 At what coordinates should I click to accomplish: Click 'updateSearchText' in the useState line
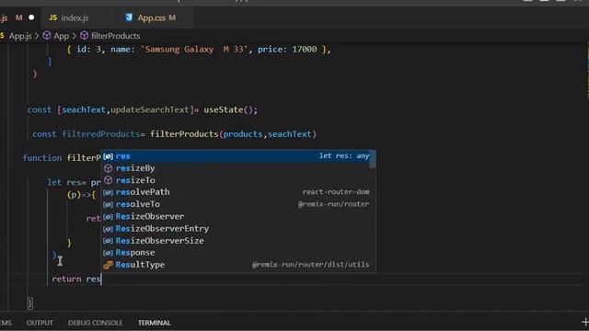(x=149, y=110)
